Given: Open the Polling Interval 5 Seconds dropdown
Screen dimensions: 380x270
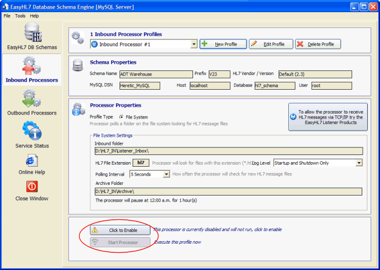Looking at the screenshot, I should [x=166, y=174].
